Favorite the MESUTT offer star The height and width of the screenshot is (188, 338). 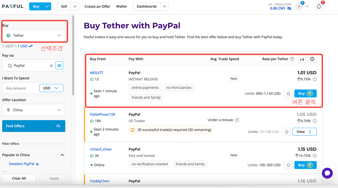(288, 93)
